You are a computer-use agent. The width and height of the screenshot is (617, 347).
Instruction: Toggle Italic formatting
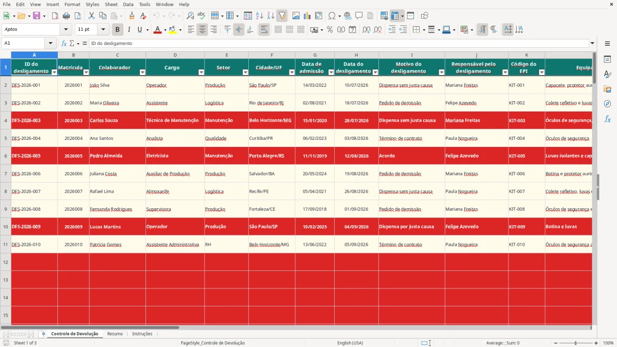click(x=129, y=30)
